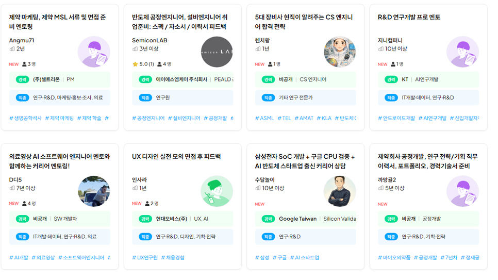Open Angmu71's purple avatar icon

pyautogui.click(x=94, y=52)
